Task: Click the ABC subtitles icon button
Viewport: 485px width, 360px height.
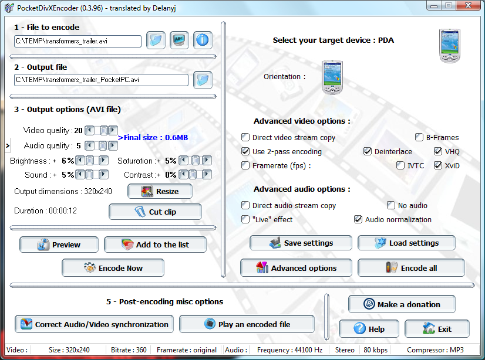Action: pos(179,41)
